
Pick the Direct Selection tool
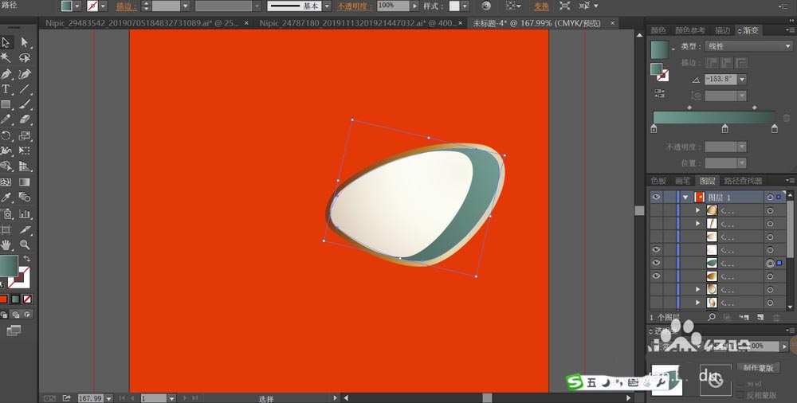pyautogui.click(x=24, y=42)
